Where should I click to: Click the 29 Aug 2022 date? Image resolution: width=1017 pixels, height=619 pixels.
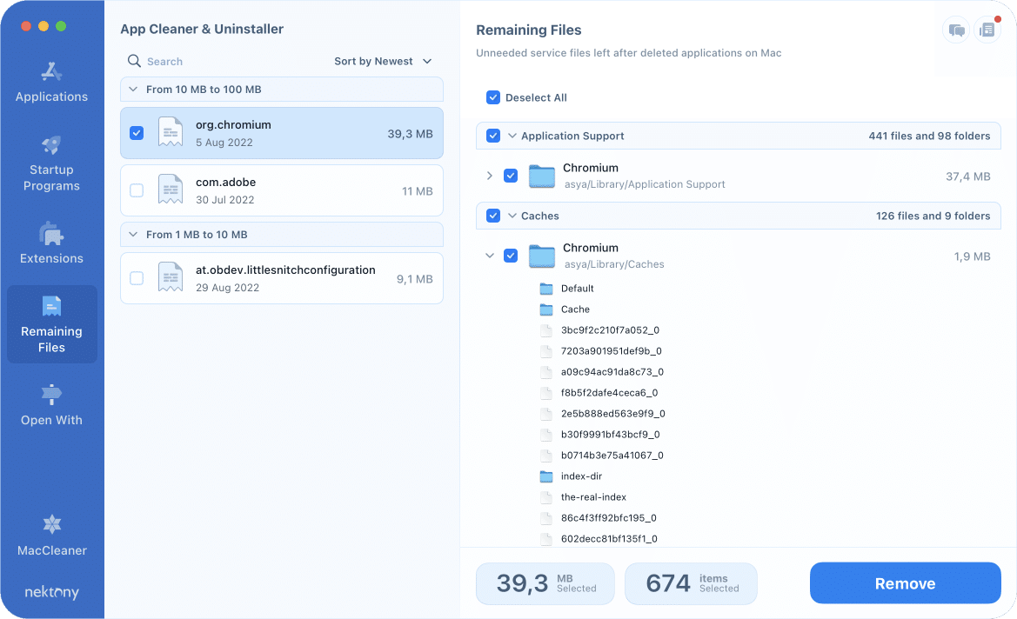228,288
